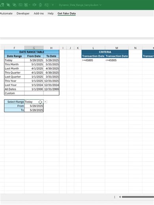
Task: Select column F header
Action: pyautogui.click(x=14, y=48)
